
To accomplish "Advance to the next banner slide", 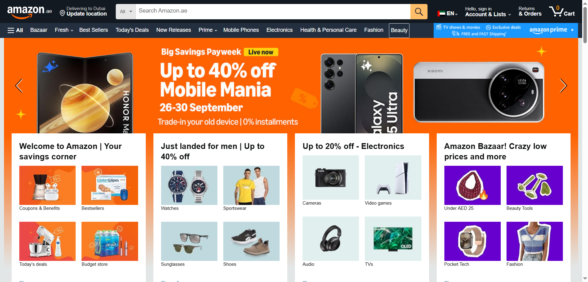I will click(563, 86).
